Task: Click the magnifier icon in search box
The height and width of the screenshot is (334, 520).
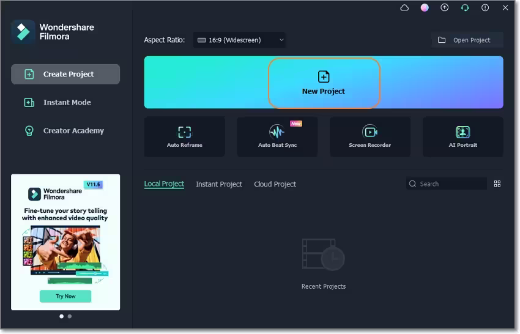Action: click(x=412, y=184)
